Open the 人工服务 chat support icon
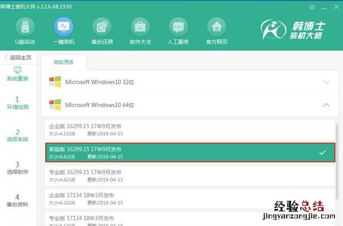The height and width of the screenshot is (226, 343). click(x=178, y=27)
